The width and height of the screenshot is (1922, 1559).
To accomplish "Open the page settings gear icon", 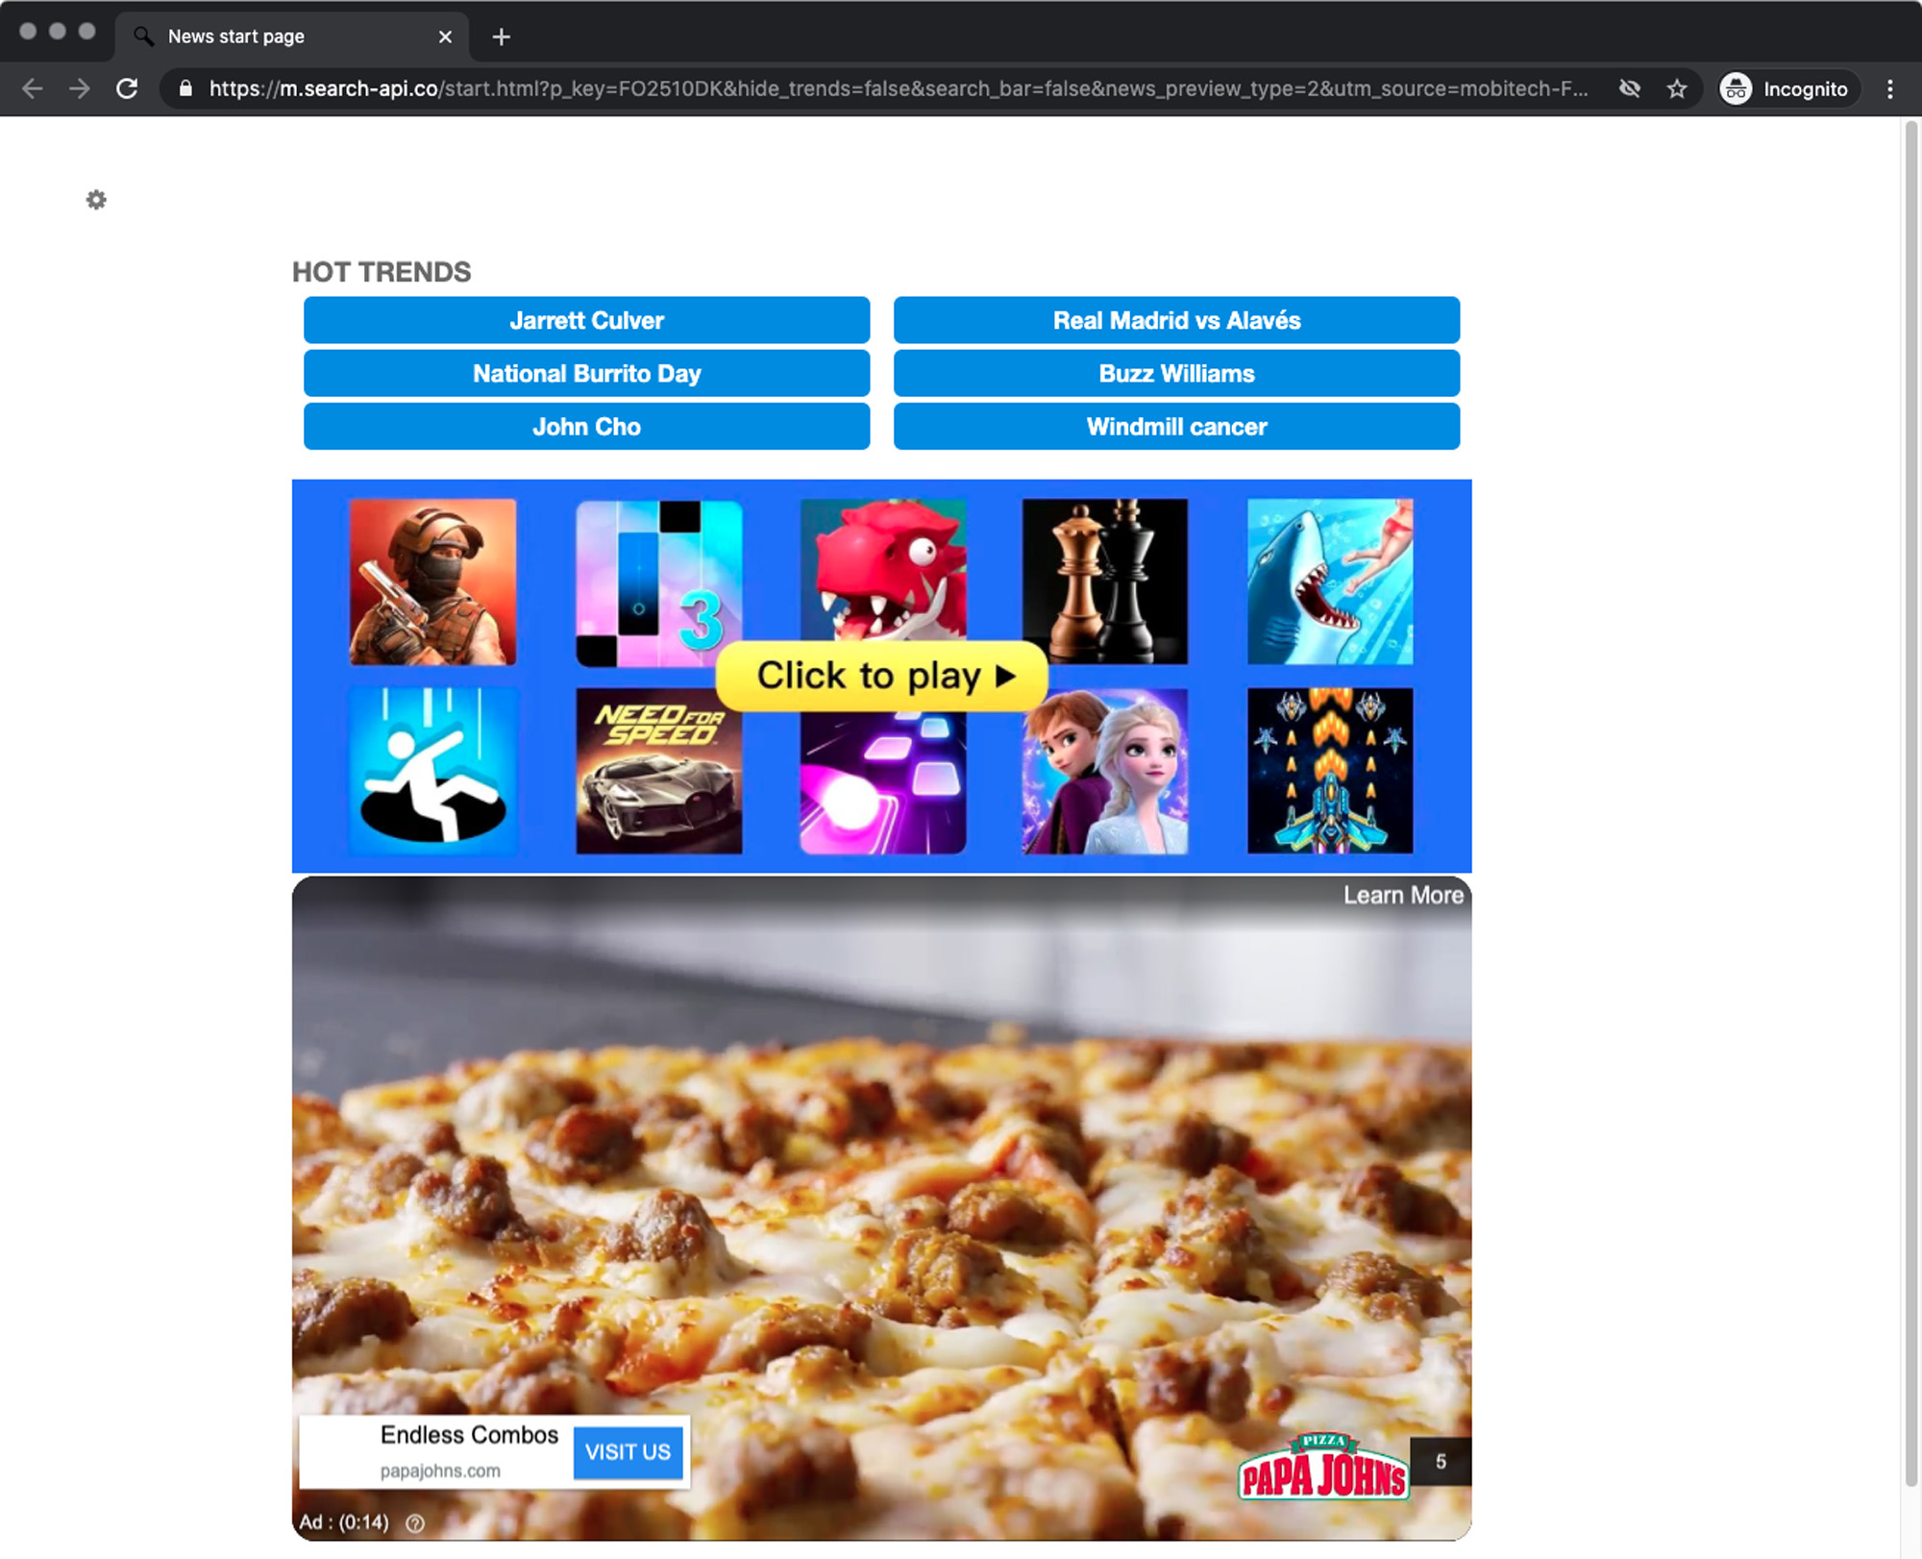I will pos(96,200).
